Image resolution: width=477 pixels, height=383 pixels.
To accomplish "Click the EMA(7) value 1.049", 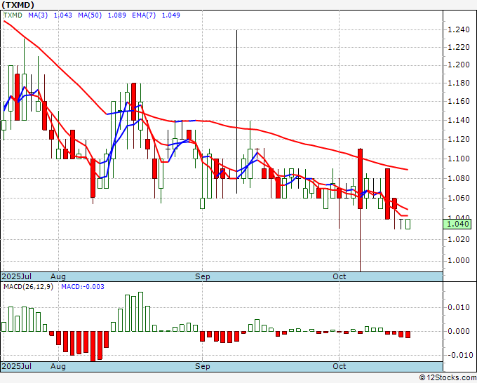I will coord(170,15).
